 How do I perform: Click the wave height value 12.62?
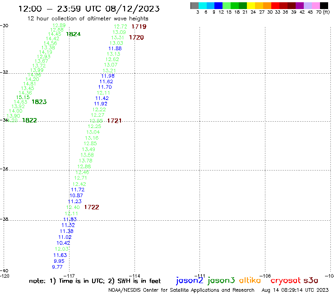[112, 59]
